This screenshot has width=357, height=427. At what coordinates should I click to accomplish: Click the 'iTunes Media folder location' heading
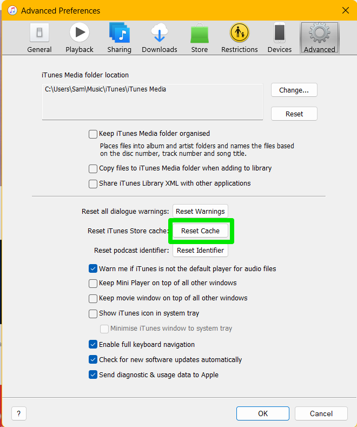85,75
